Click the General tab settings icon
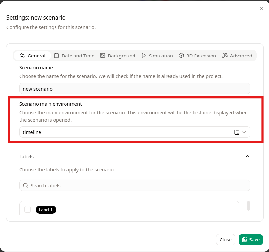The width and height of the screenshot is (269, 252). 22,56
